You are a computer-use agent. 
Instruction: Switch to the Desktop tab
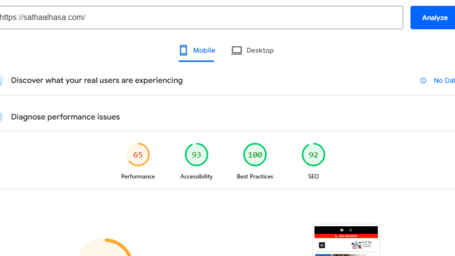pyautogui.click(x=252, y=51)
